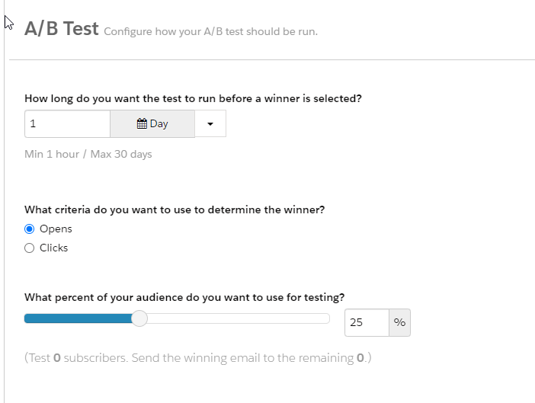Screen dimensions: 535x403
Task: Open the time unit dropdown caret
Action: coord(210,124)
